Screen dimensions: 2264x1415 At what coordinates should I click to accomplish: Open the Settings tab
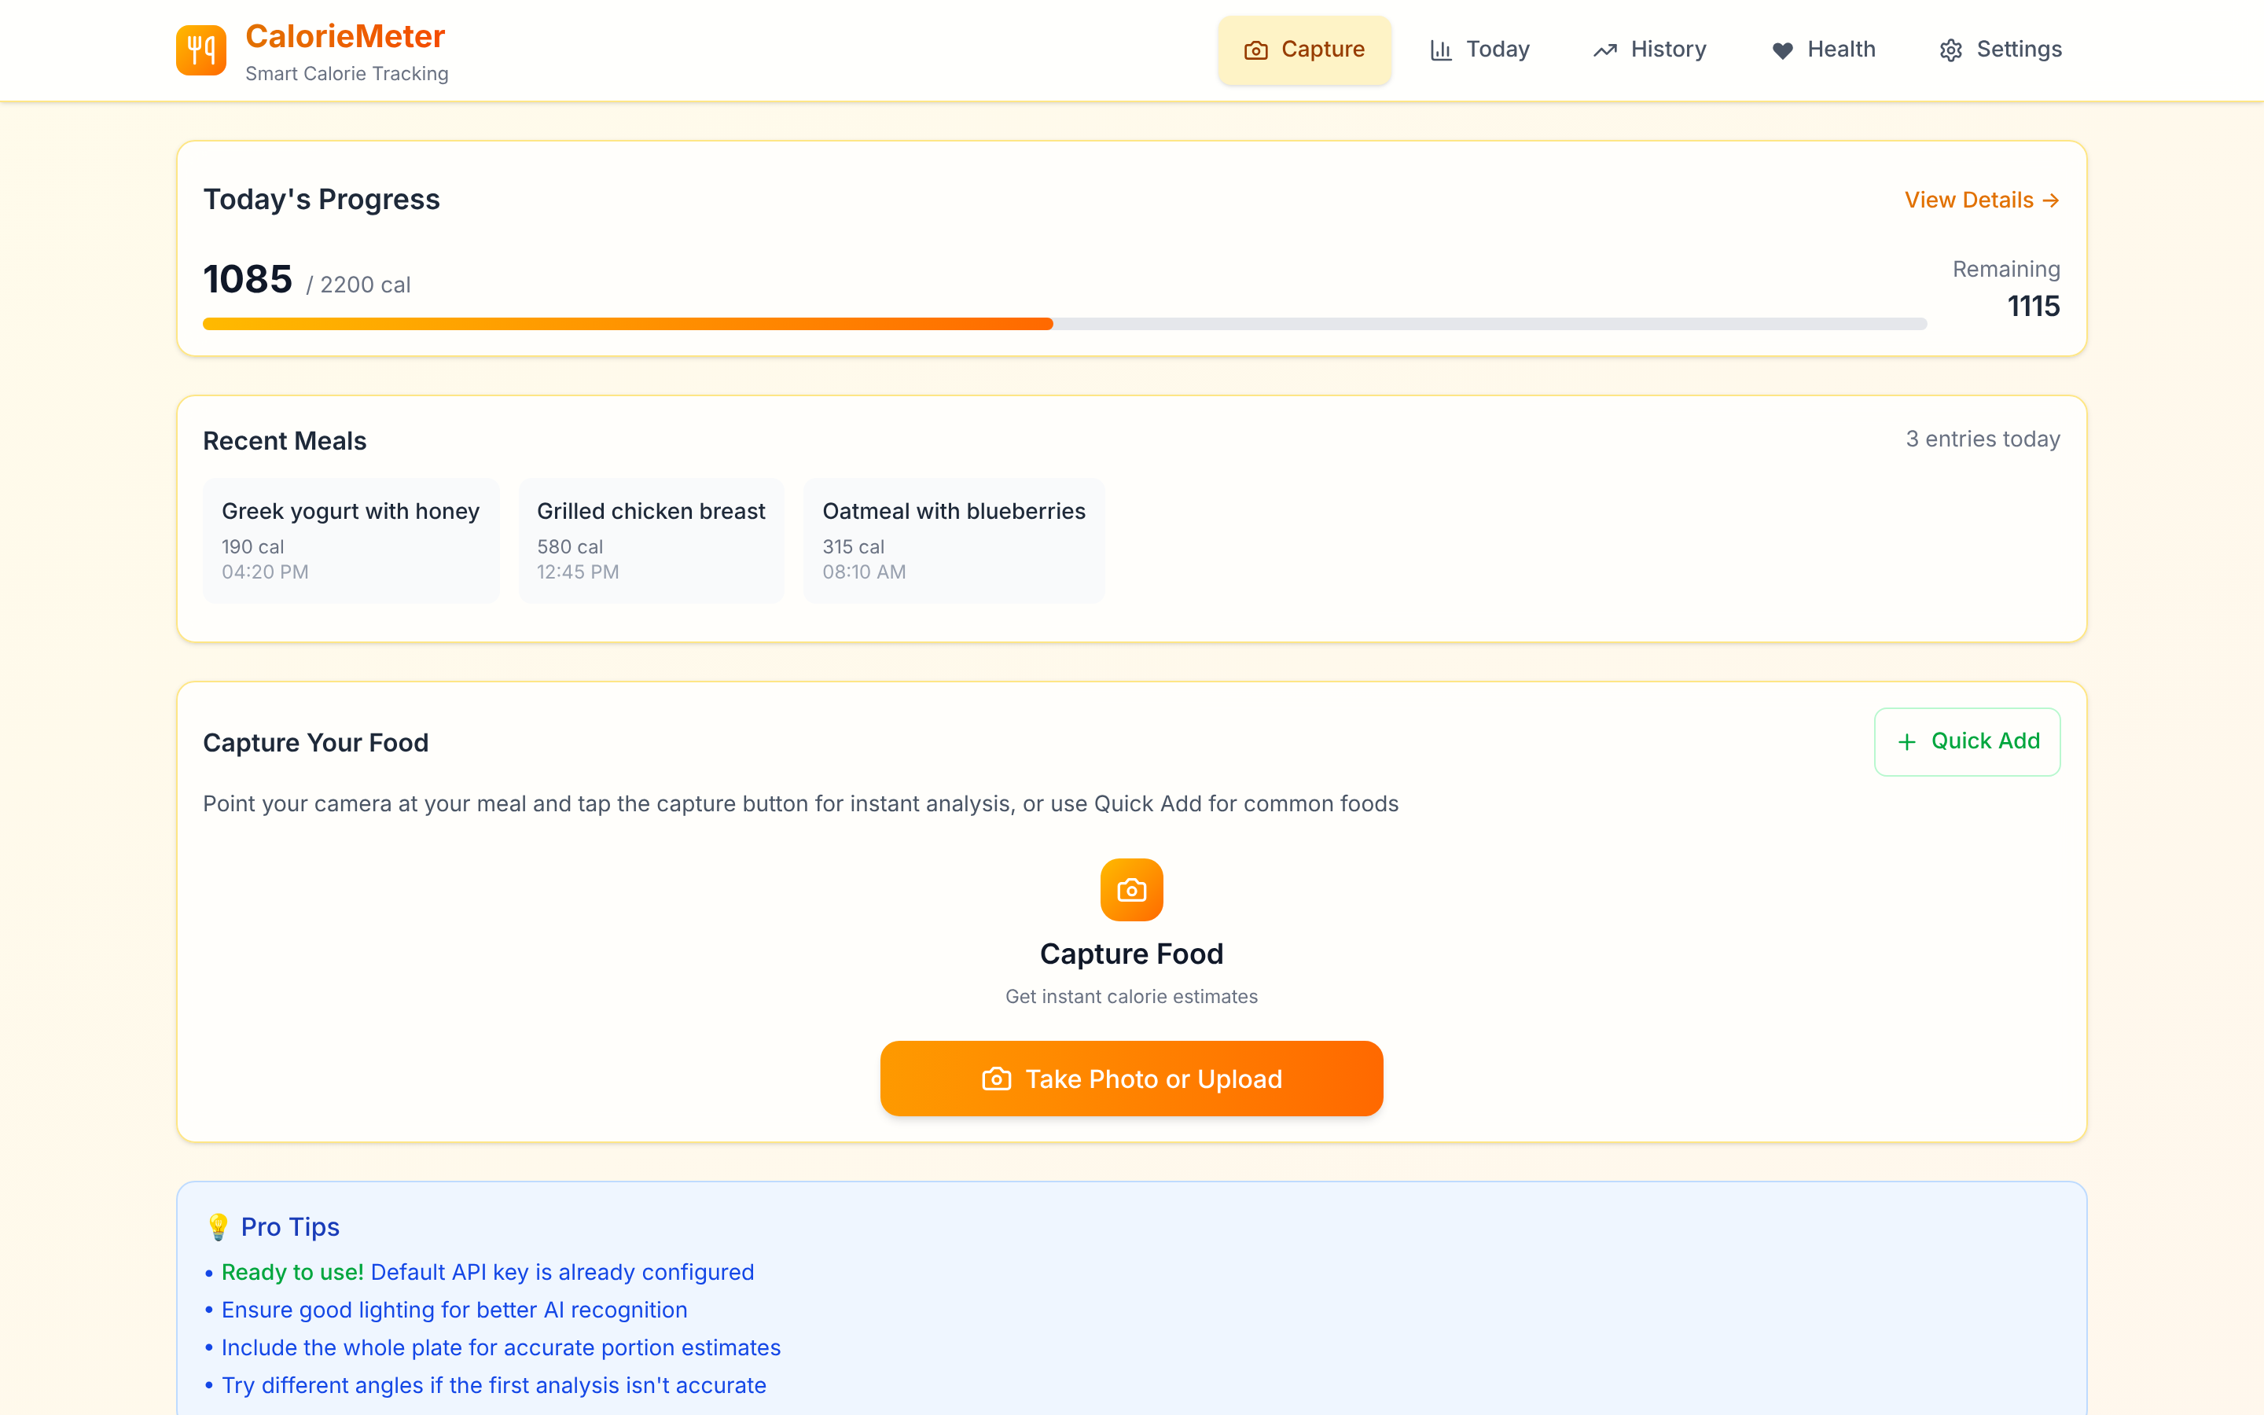tap(2001, 50)
